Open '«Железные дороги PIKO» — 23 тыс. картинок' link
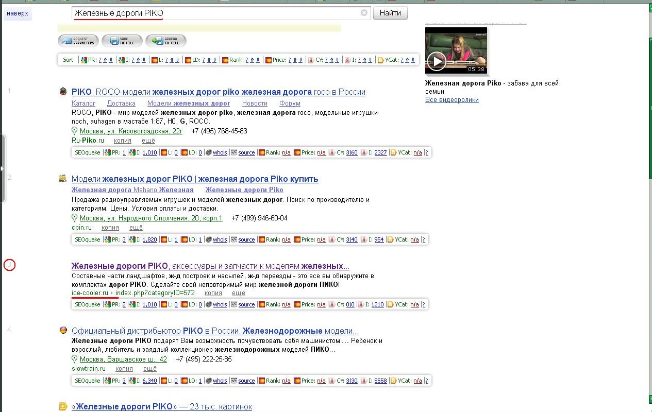The width and height of the screenshot is (652, 412). pyautogui.click(x=162, y=407)
